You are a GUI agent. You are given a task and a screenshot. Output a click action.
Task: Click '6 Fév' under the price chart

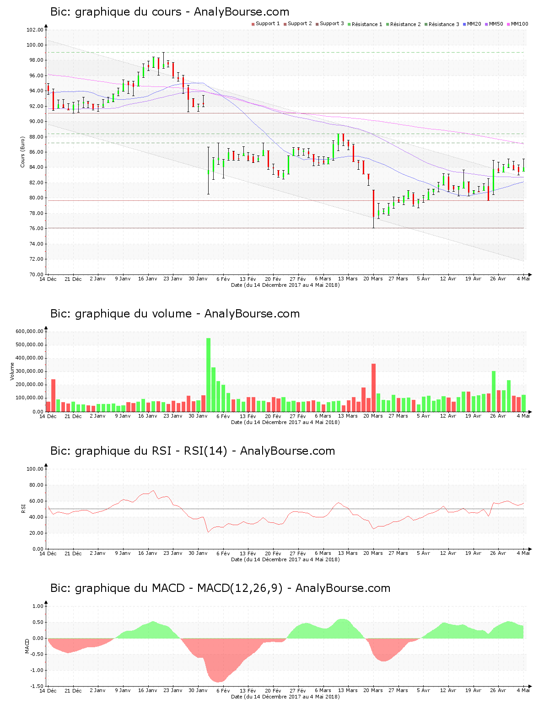pyautogui.click(x=223, y=279)
